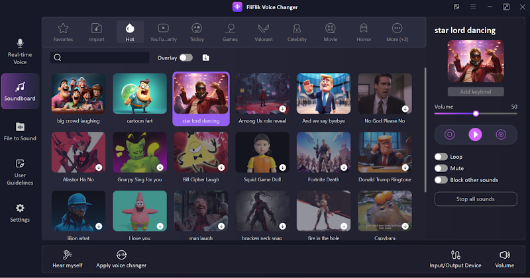Download the Alastor Ha No sound

click(x=99, y=167)
